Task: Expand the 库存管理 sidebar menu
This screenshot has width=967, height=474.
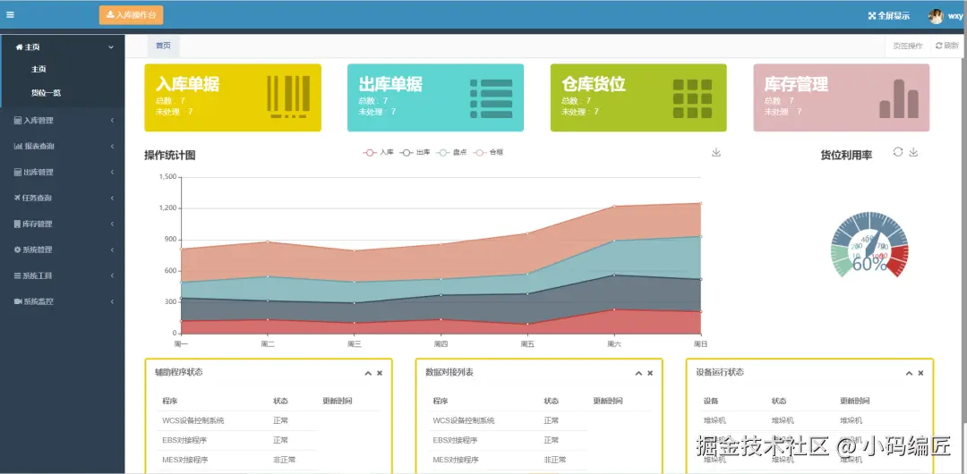Action: (64, 224)
